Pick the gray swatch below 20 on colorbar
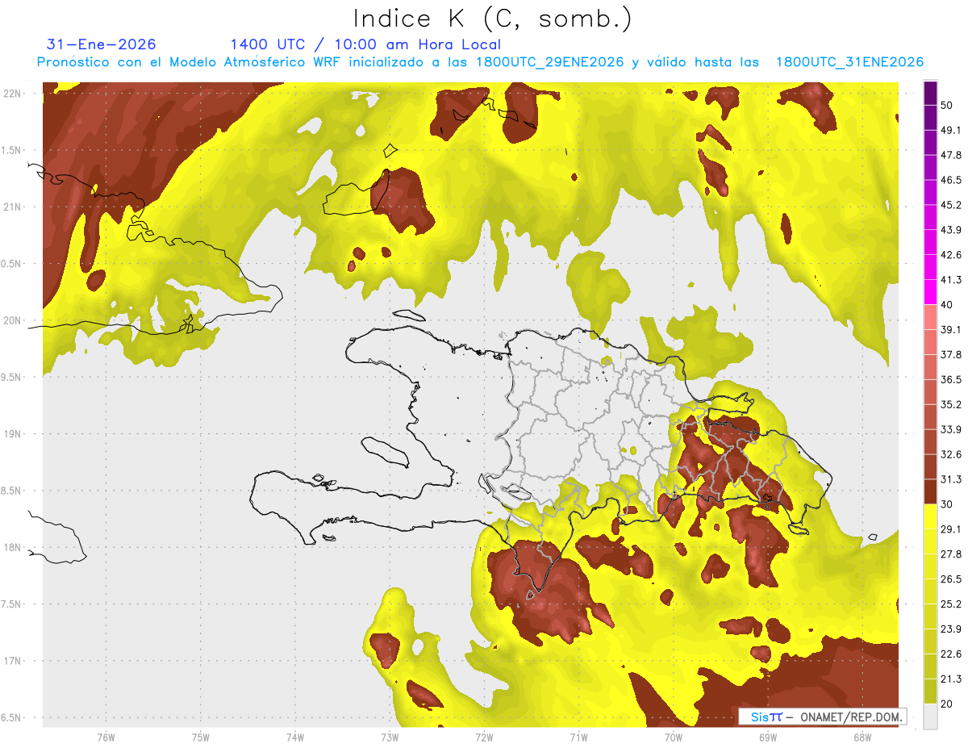 [x=930, y=717]
